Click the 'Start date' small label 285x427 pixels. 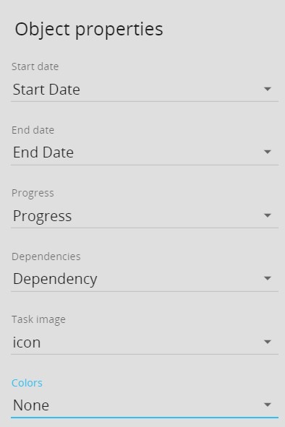tap(35, 66)
